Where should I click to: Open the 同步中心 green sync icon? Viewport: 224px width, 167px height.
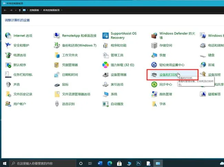tap(154, 84)
